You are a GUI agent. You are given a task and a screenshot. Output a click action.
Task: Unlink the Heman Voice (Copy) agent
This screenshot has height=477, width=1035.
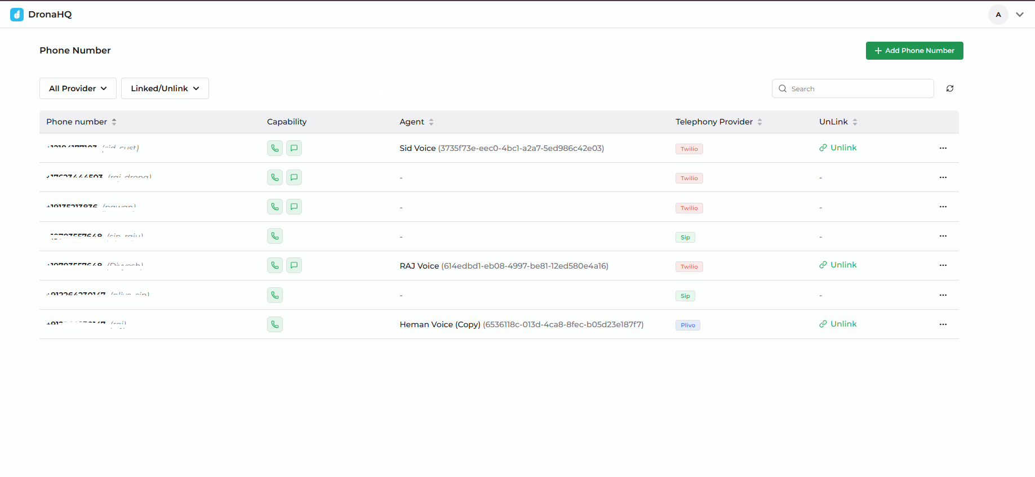tap(838, 324)
